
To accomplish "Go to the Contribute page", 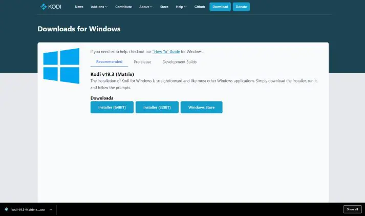I will coord(123,7).
